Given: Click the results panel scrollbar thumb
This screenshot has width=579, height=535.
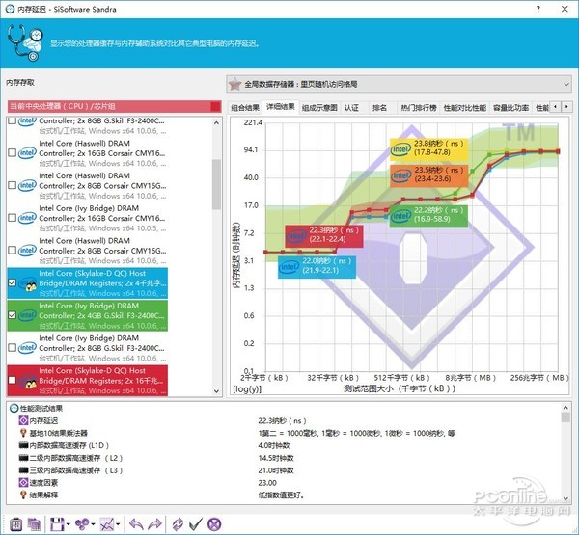Looking at the screenshot, I should (x=565, y=417).
